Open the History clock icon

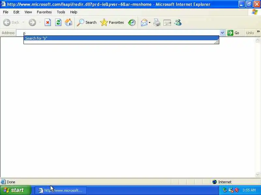click(132, 22)
